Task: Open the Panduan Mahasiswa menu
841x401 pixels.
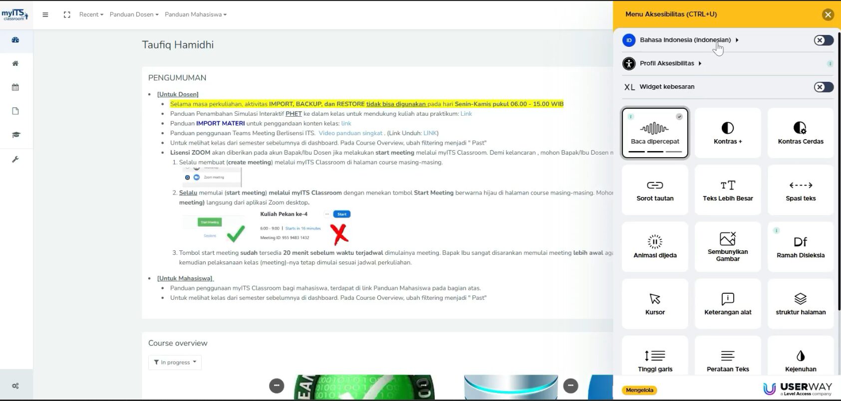Action: tap(196, 14)
